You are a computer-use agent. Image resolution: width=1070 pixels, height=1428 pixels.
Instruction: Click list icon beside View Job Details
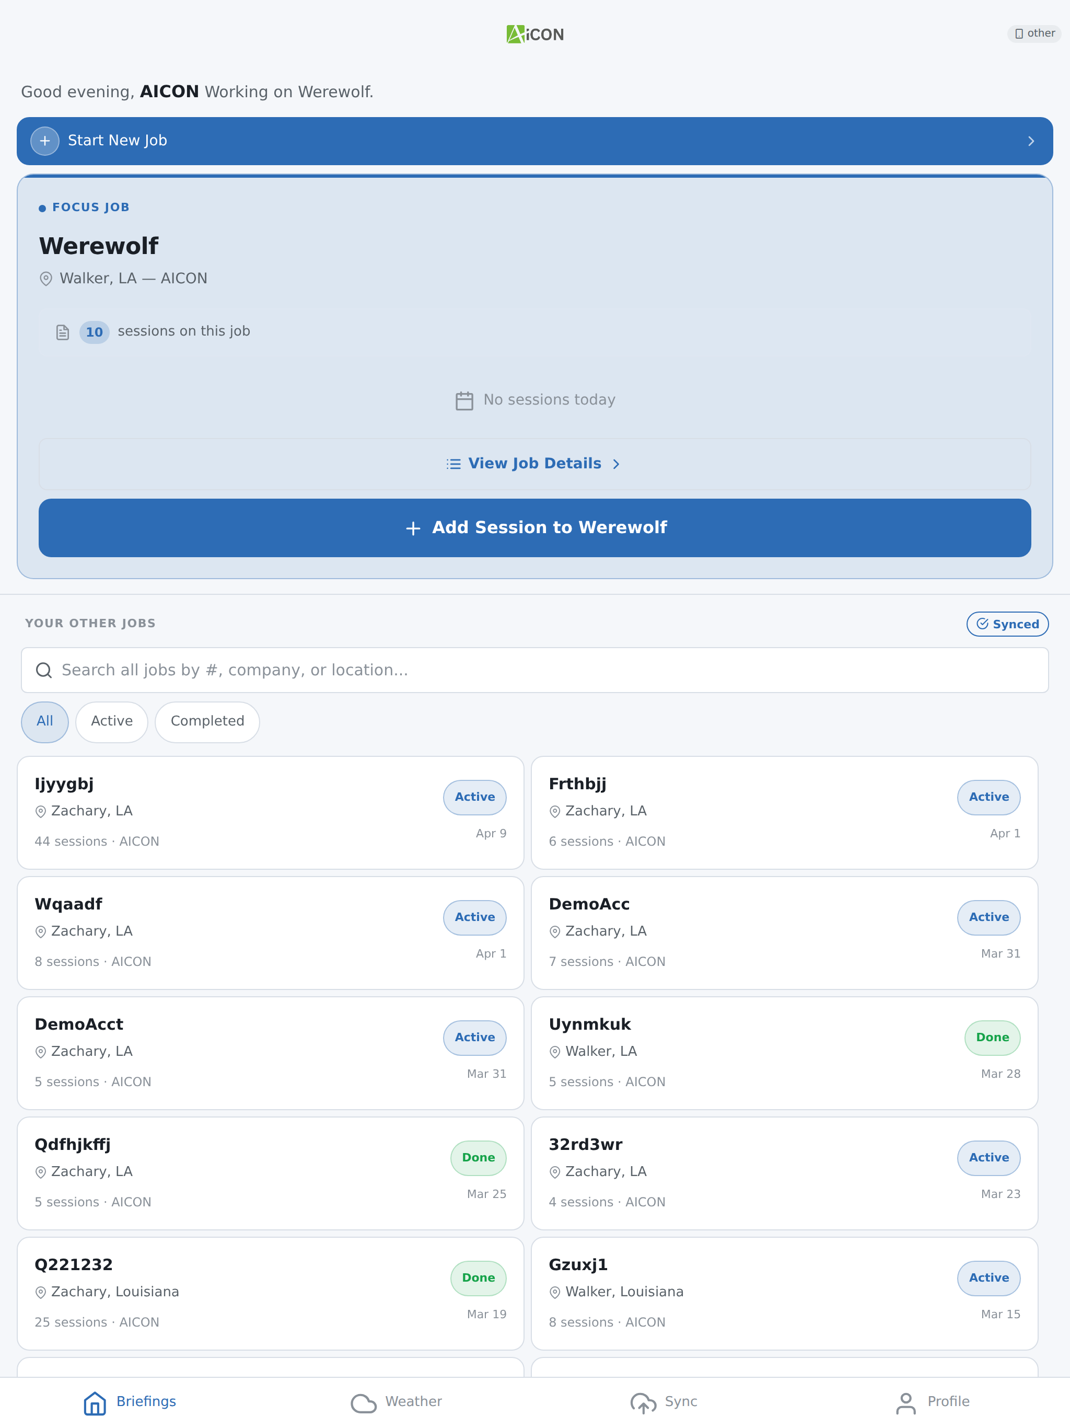453,464
